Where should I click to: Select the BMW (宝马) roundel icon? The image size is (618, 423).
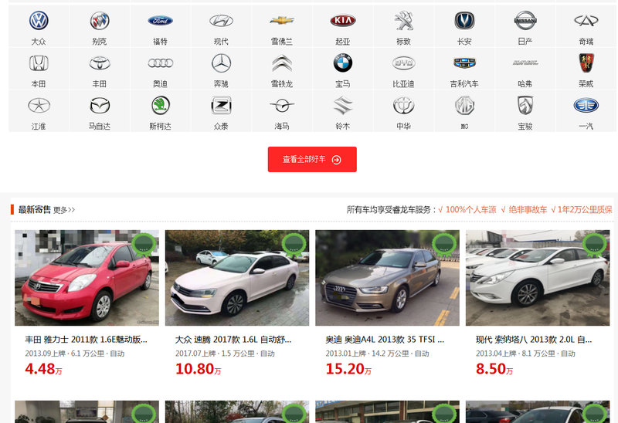tap(343, 63)
